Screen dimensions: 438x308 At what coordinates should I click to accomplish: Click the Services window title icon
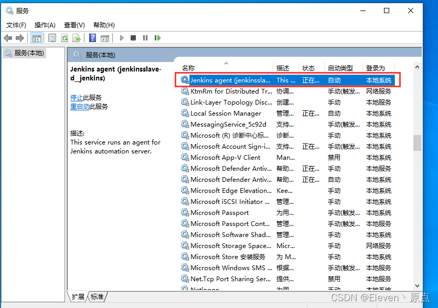coord(9,11)
